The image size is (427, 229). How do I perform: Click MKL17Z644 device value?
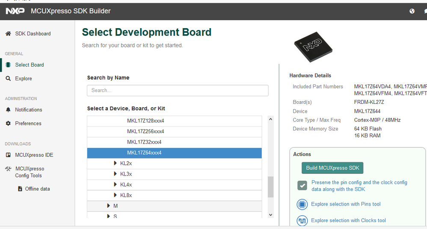pyautogui.click(x=367, y=111)
